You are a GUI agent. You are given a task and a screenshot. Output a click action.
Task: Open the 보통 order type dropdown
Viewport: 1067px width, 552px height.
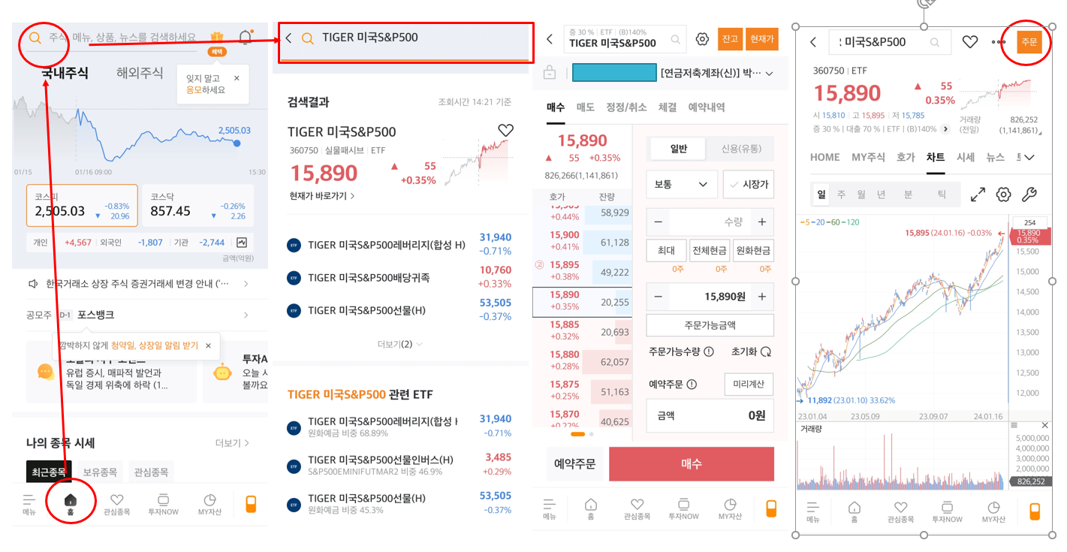coord(680,184)
